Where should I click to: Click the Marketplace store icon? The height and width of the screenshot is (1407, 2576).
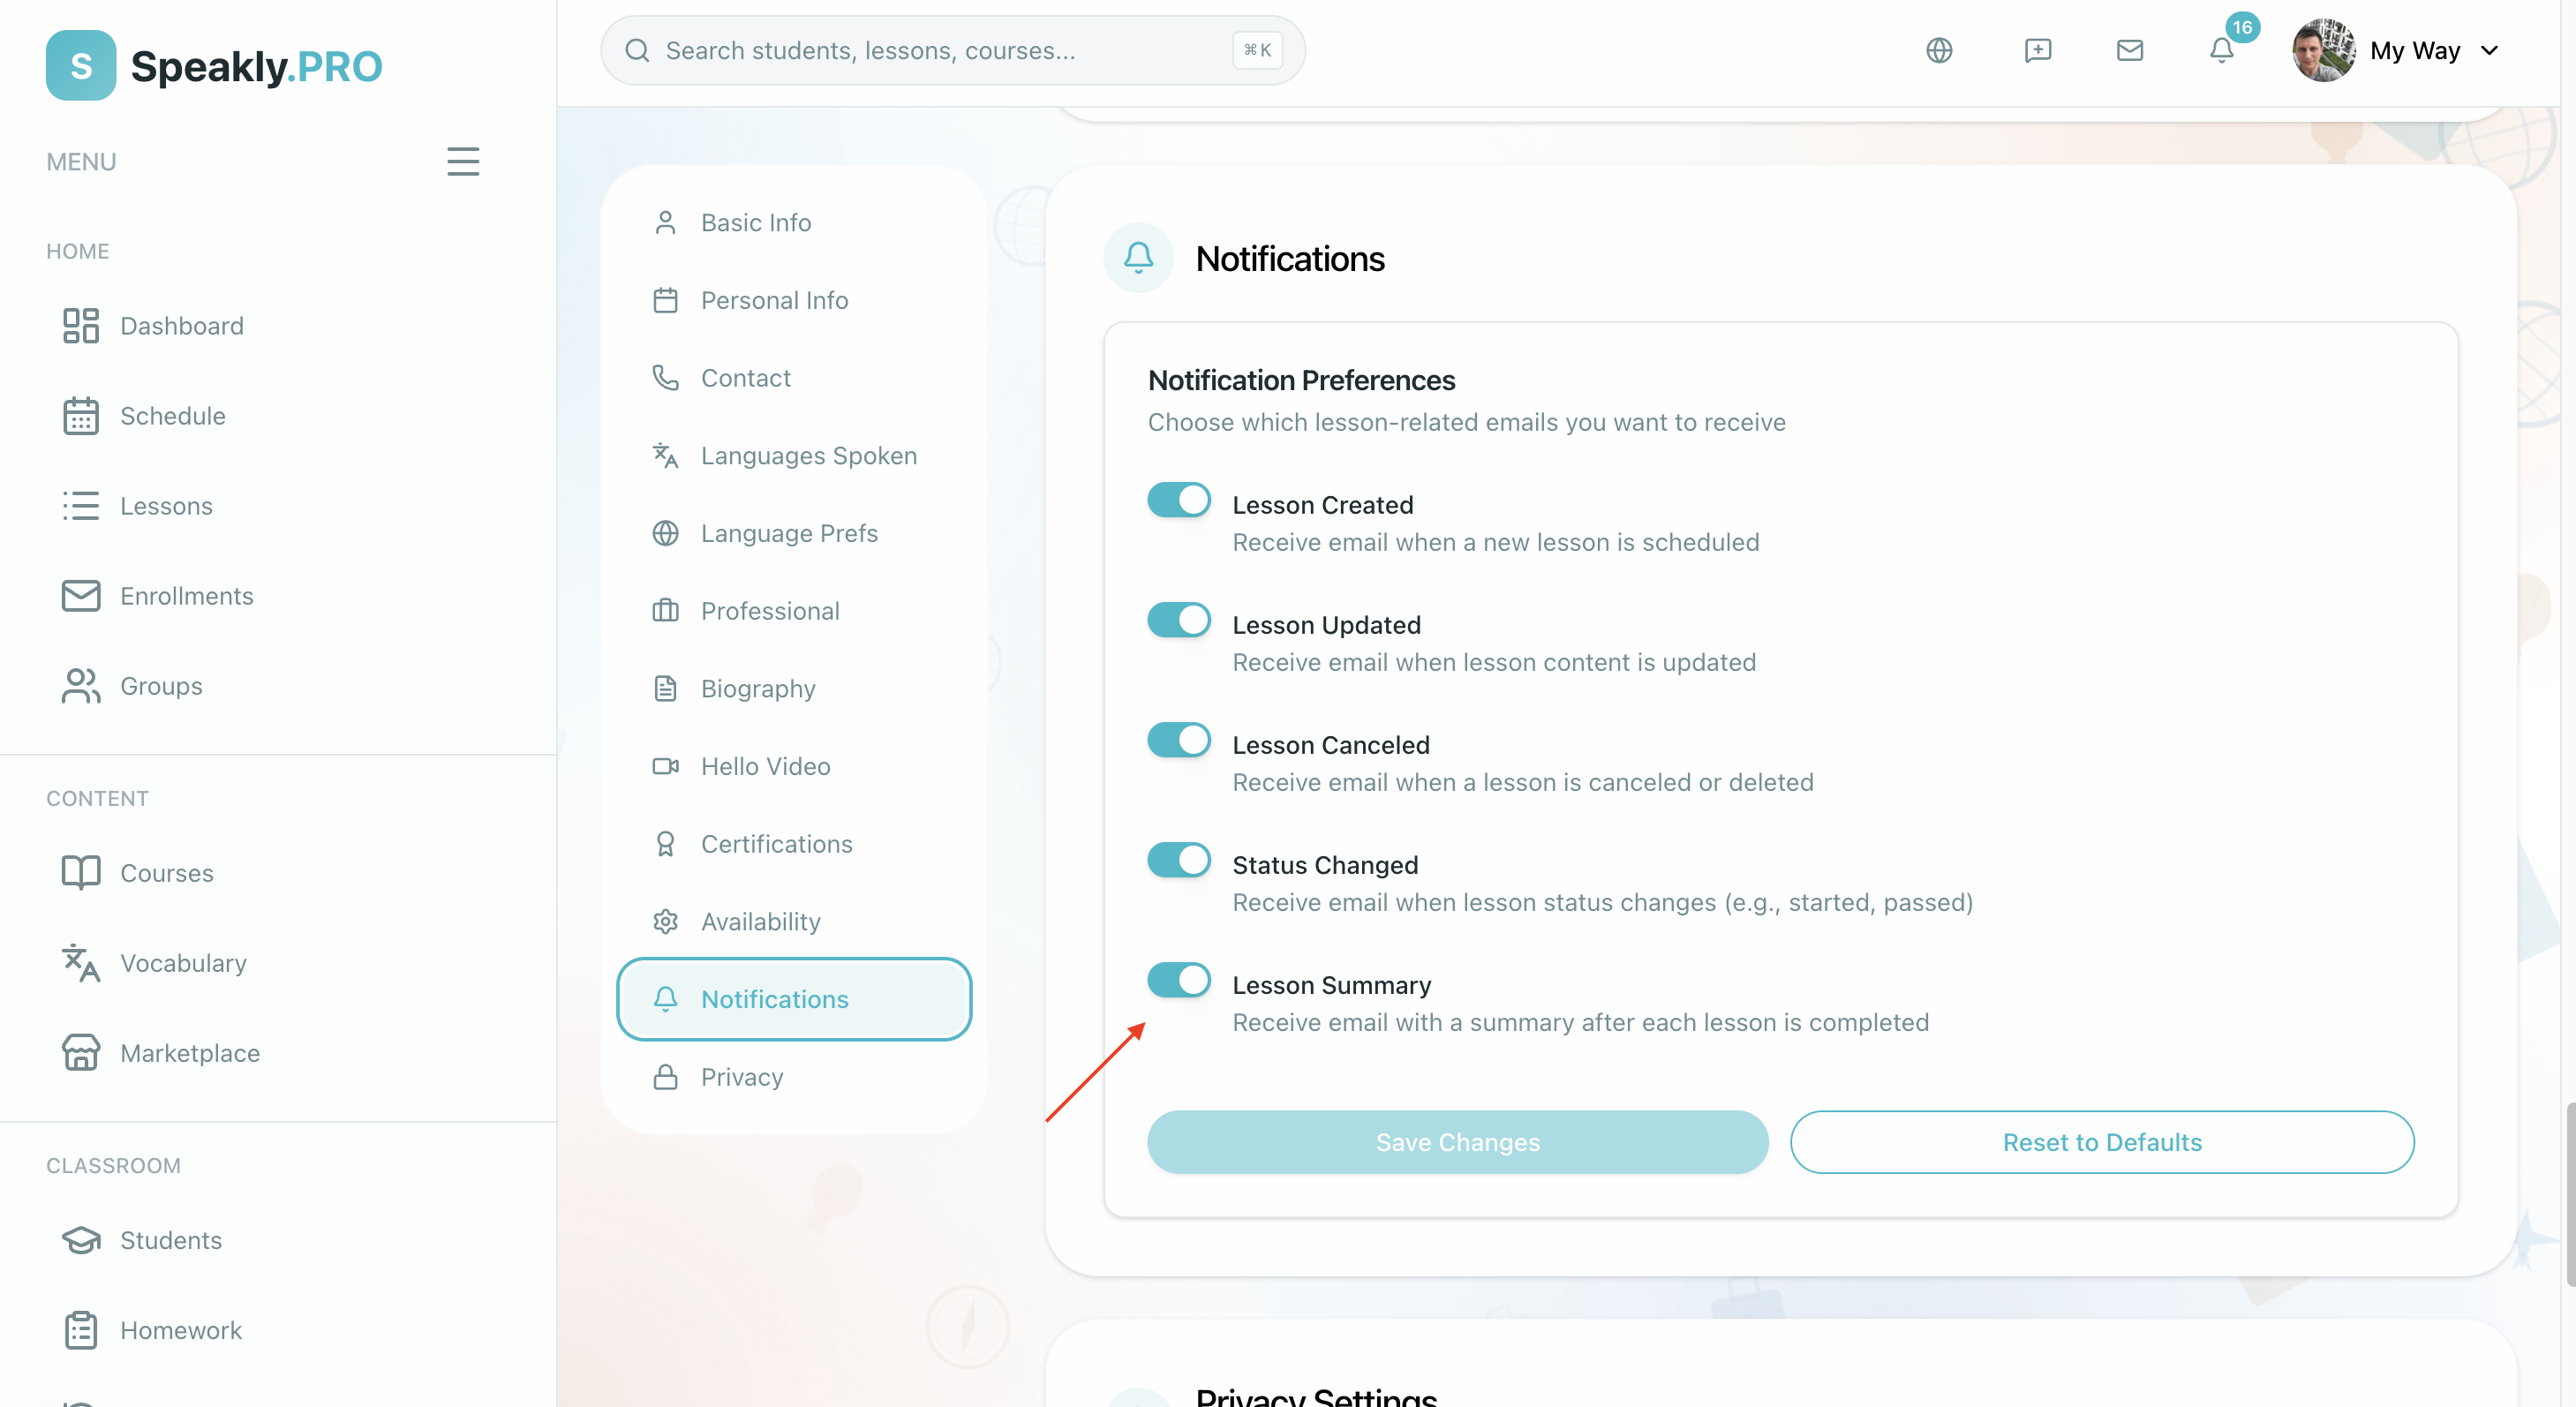(x=81, y=1053)
